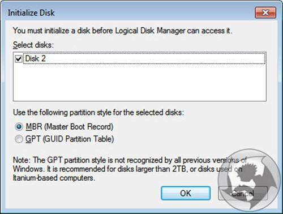Click the 'Note: The GPT partition style' text
Image resolution: width=283 pixels, height=214 pixels.
coord(130,160)
